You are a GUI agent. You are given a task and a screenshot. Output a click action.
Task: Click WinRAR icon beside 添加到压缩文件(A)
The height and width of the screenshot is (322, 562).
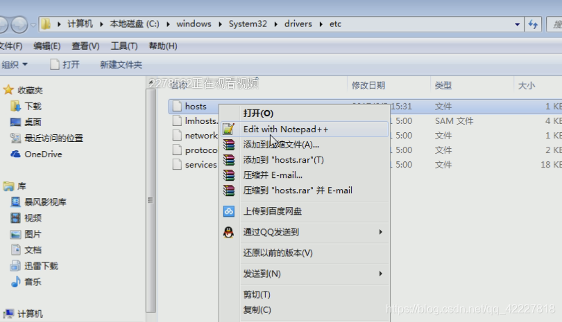pyautogui.click(x=229, y=145)
